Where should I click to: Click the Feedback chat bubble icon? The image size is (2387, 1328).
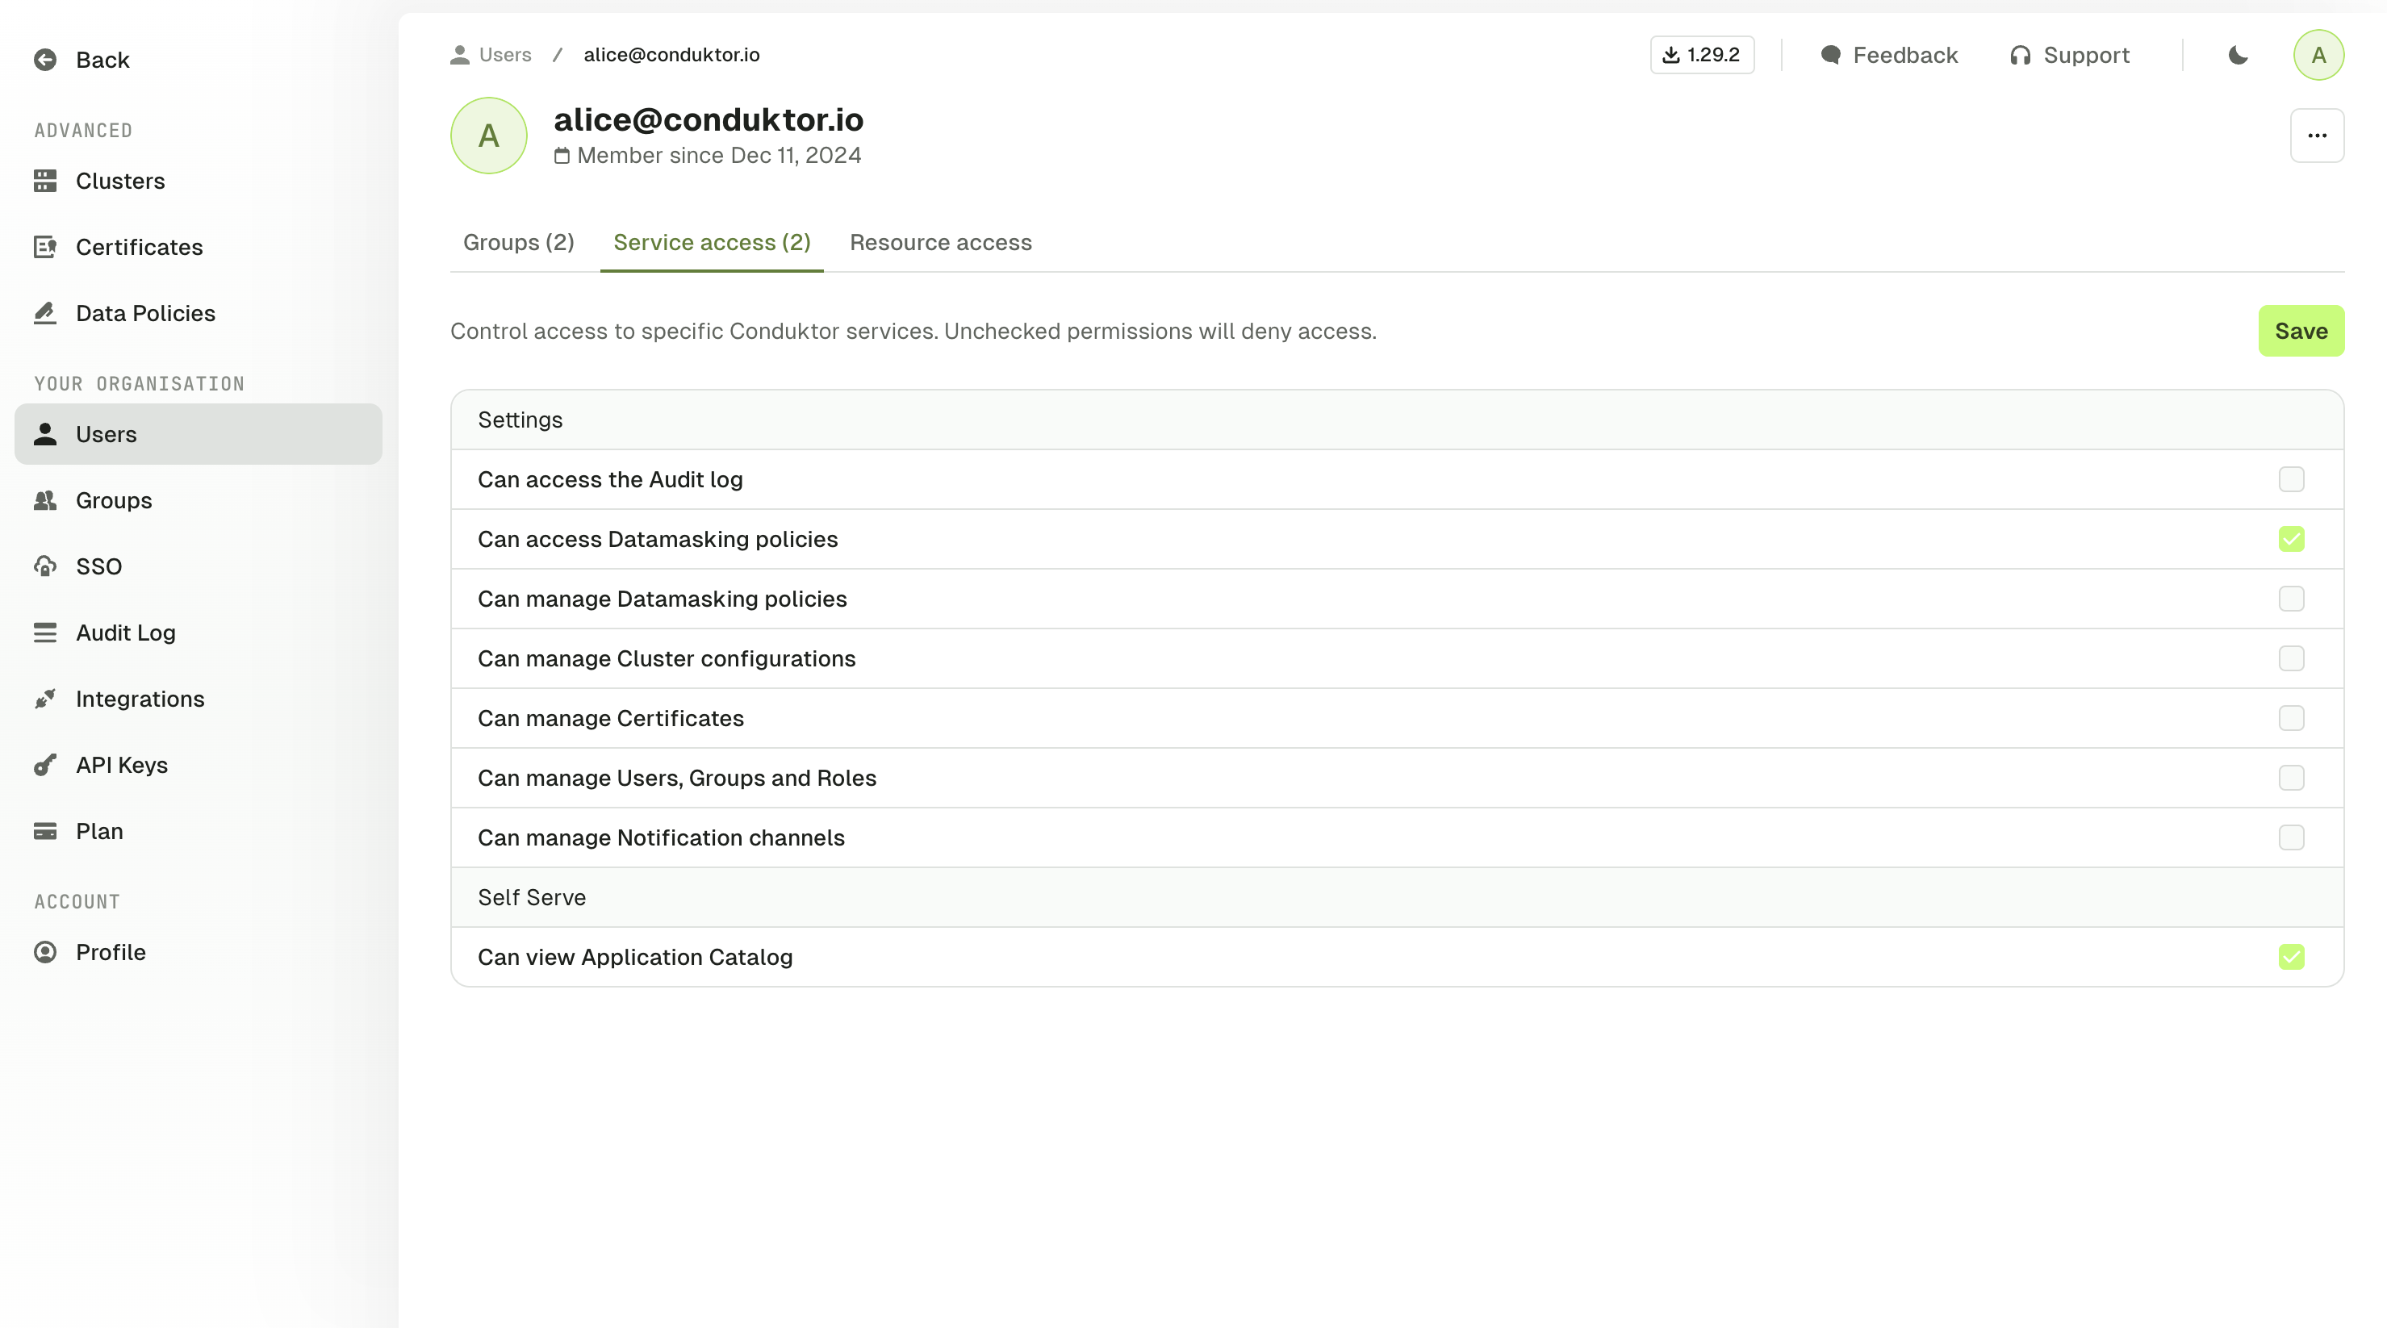coord(1830,56)
